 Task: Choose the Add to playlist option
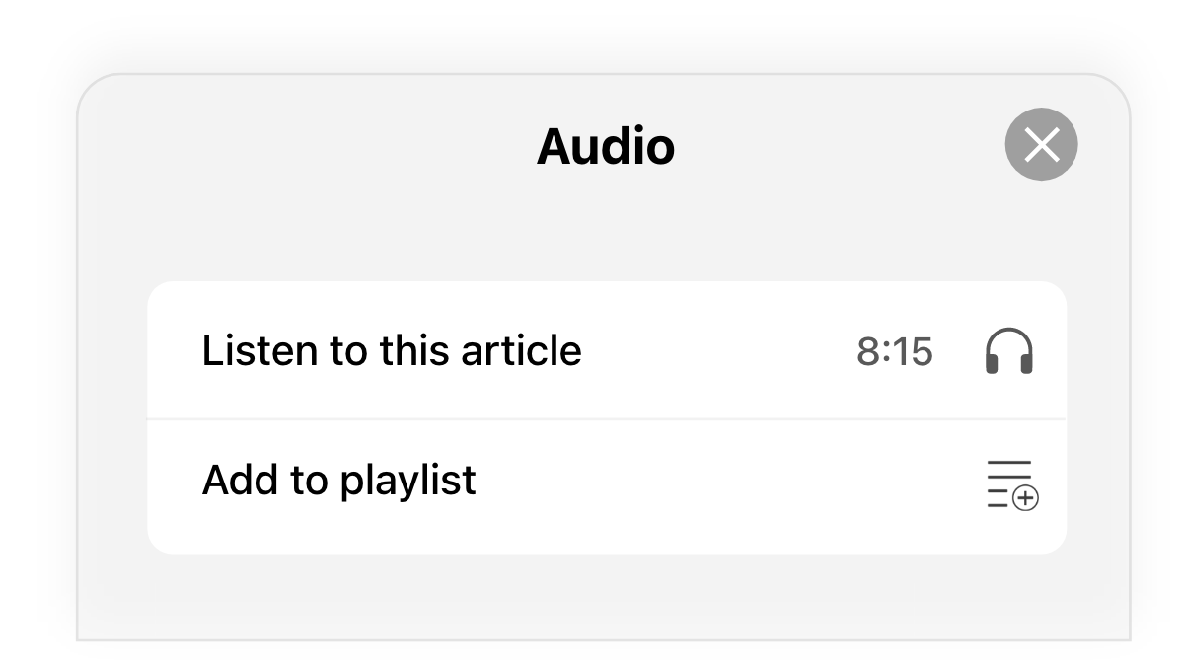click(x=607, y=486)
